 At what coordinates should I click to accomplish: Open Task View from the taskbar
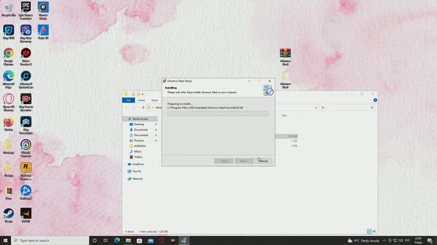pos(106,240)
